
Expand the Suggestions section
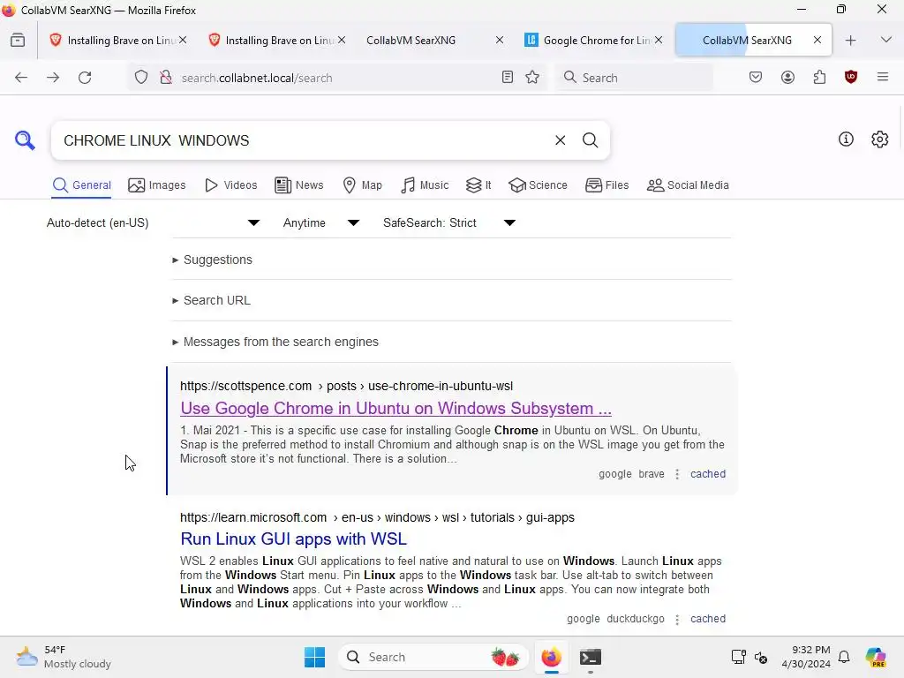tap(212, 260)
